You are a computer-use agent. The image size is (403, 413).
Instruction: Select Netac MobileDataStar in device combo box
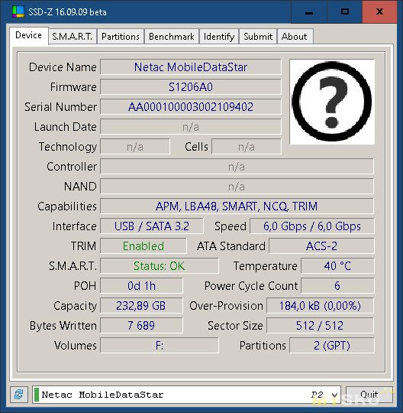click(186, 395)
